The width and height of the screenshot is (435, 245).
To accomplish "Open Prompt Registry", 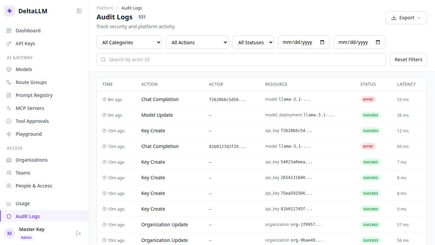I will [x=44, y=95].
